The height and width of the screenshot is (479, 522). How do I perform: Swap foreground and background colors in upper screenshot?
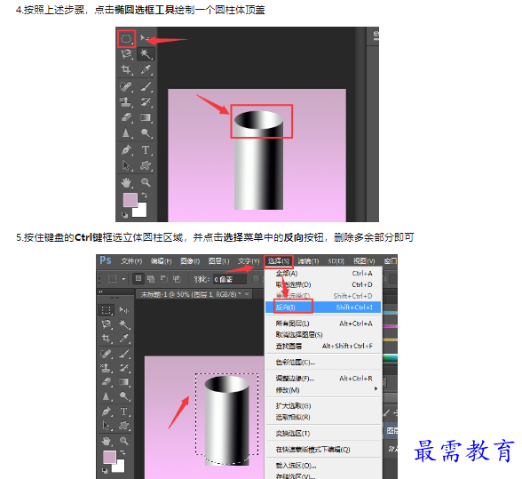click(144, 195)
